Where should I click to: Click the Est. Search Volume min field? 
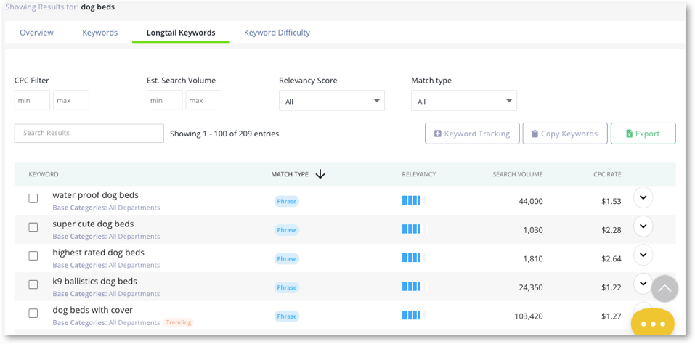coord(164,100)
